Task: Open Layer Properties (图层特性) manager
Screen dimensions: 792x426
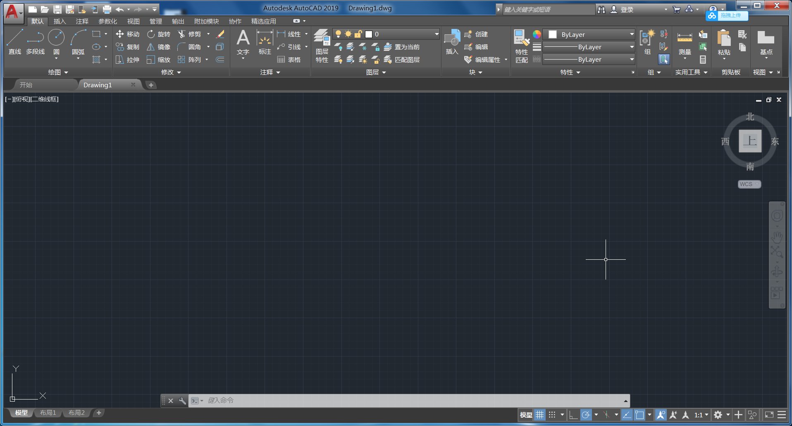Action: coord(322,45)
